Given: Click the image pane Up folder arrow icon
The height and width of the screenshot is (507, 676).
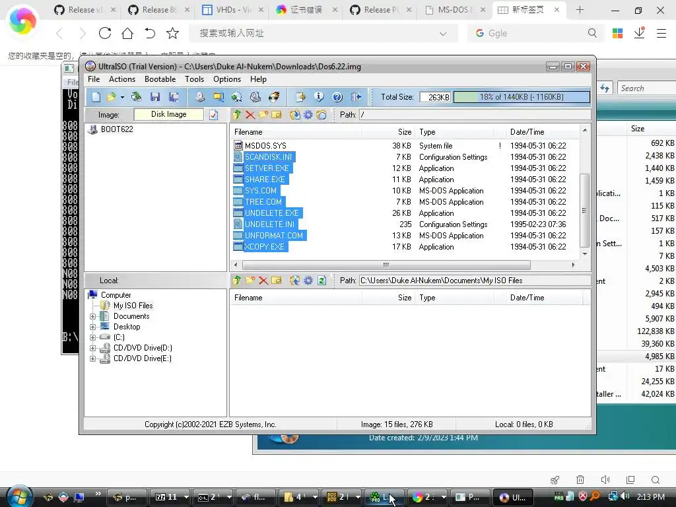Looking at the screenshot, I should (237, 115).
